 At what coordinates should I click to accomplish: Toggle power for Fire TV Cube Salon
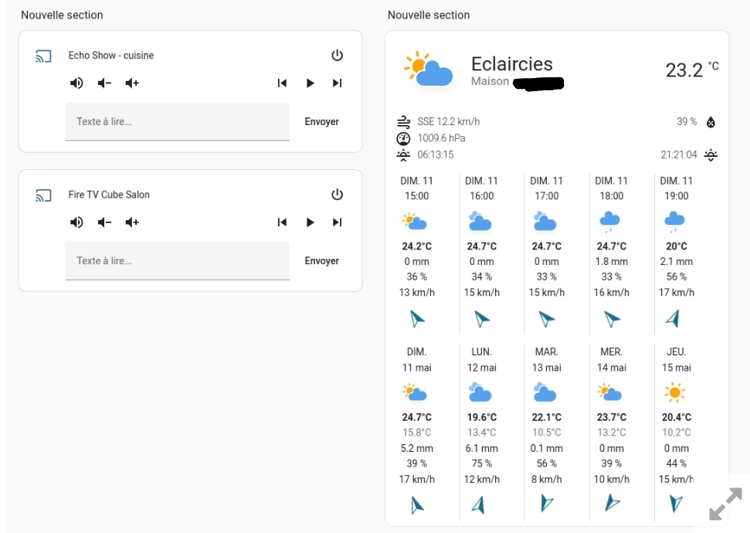point(338,195)
